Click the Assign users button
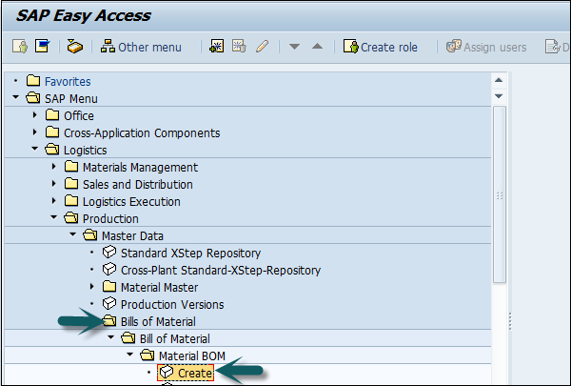Image resolution: width=571 pixels, height=386 pixels. [486, 47]
